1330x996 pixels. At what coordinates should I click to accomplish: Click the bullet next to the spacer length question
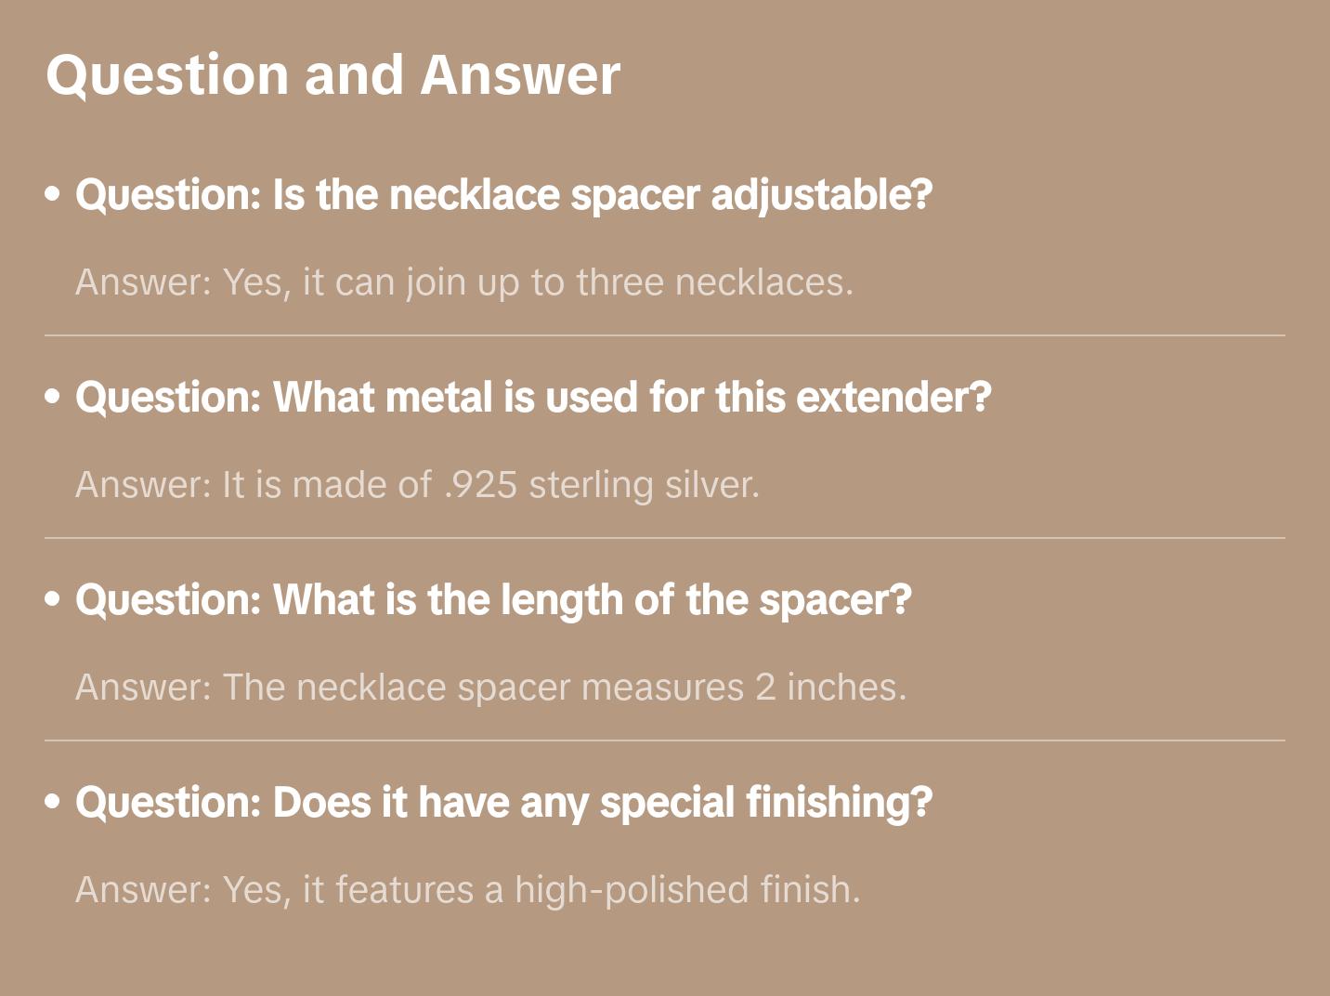point(53,600)
